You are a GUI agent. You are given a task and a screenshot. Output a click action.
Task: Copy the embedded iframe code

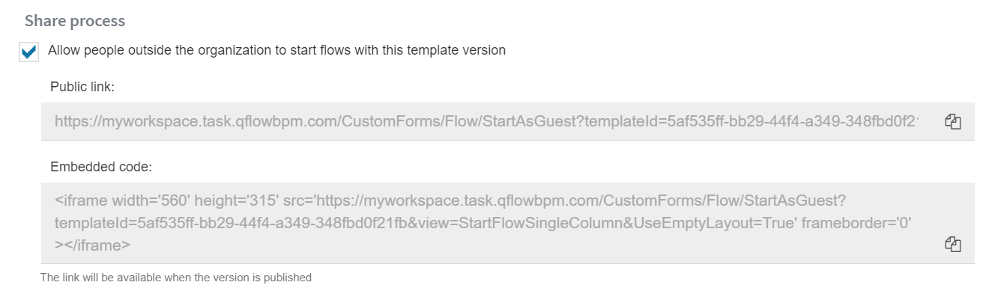click(x=953, y=244)
